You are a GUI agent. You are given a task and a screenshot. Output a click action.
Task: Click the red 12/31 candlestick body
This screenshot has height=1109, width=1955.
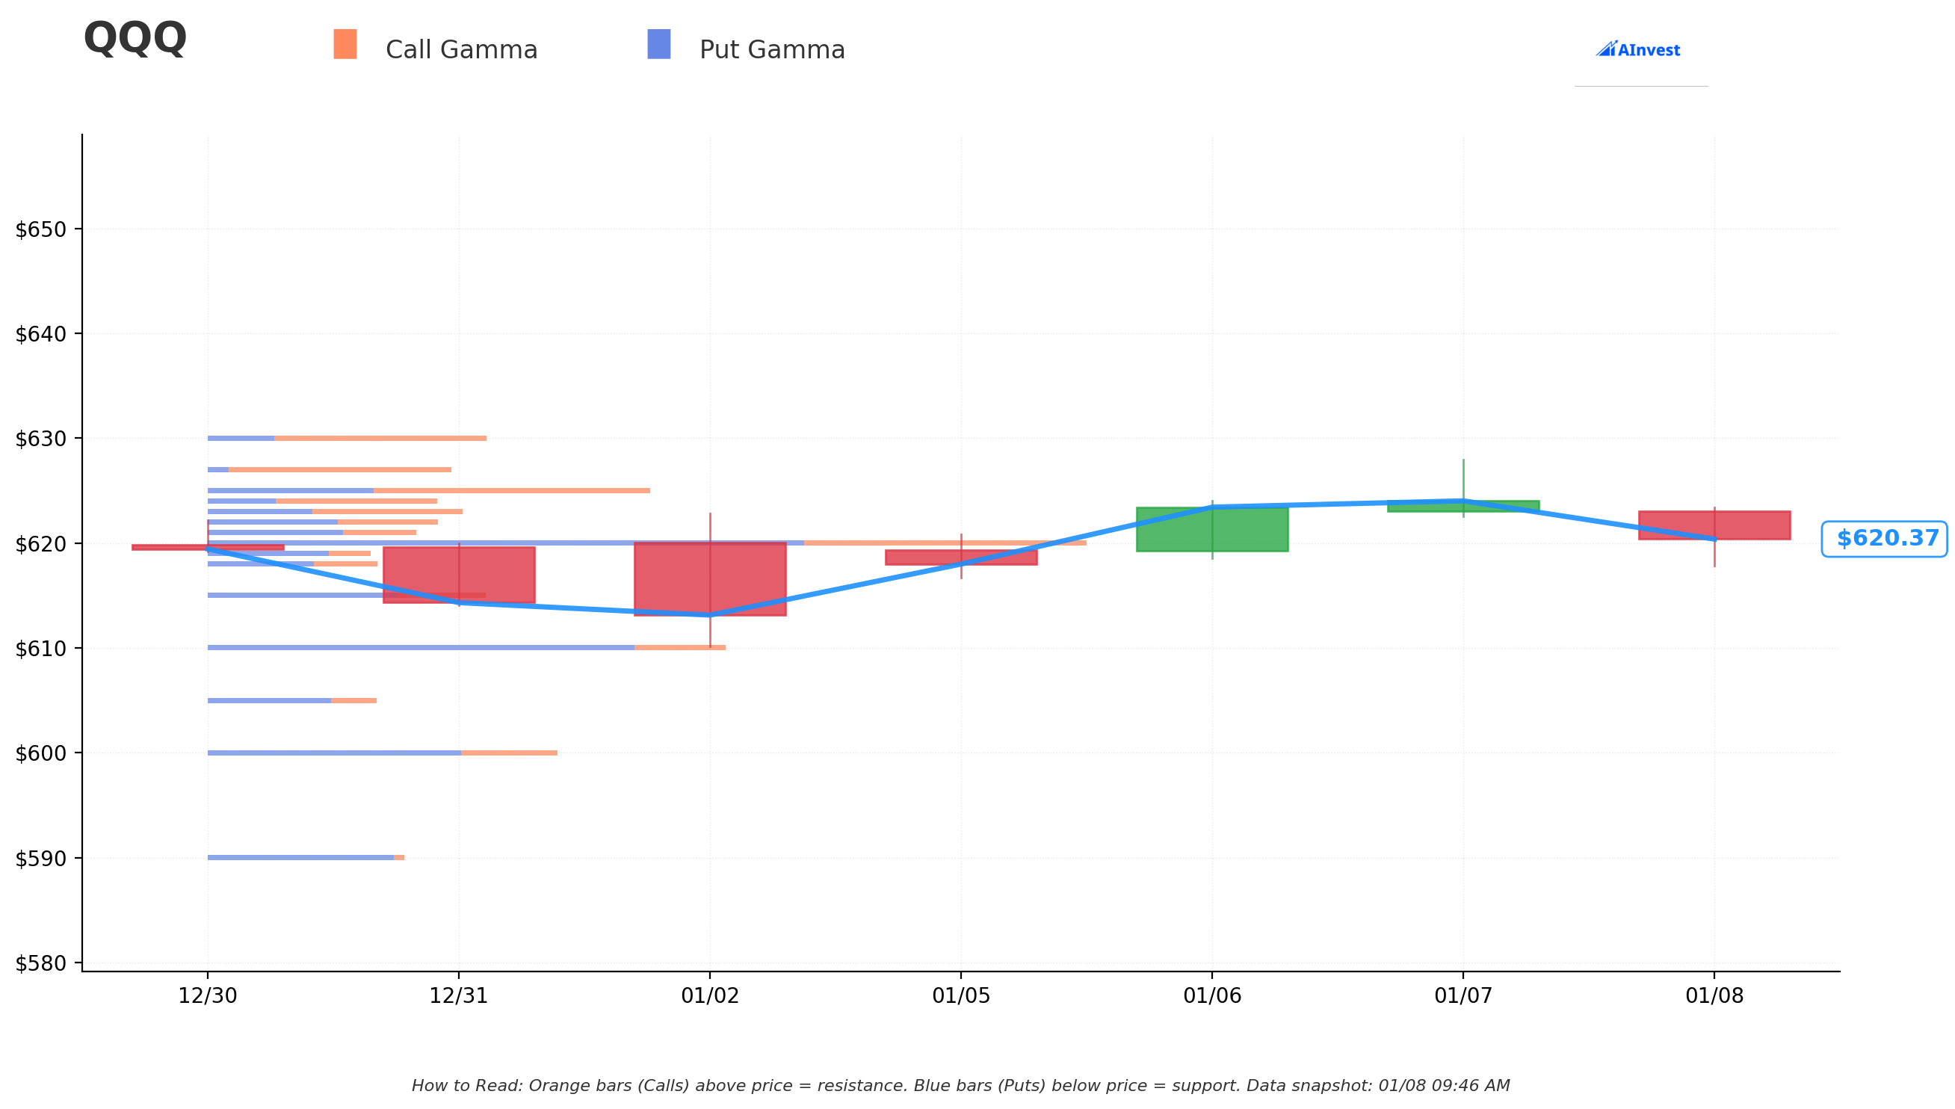coord(458,575)
